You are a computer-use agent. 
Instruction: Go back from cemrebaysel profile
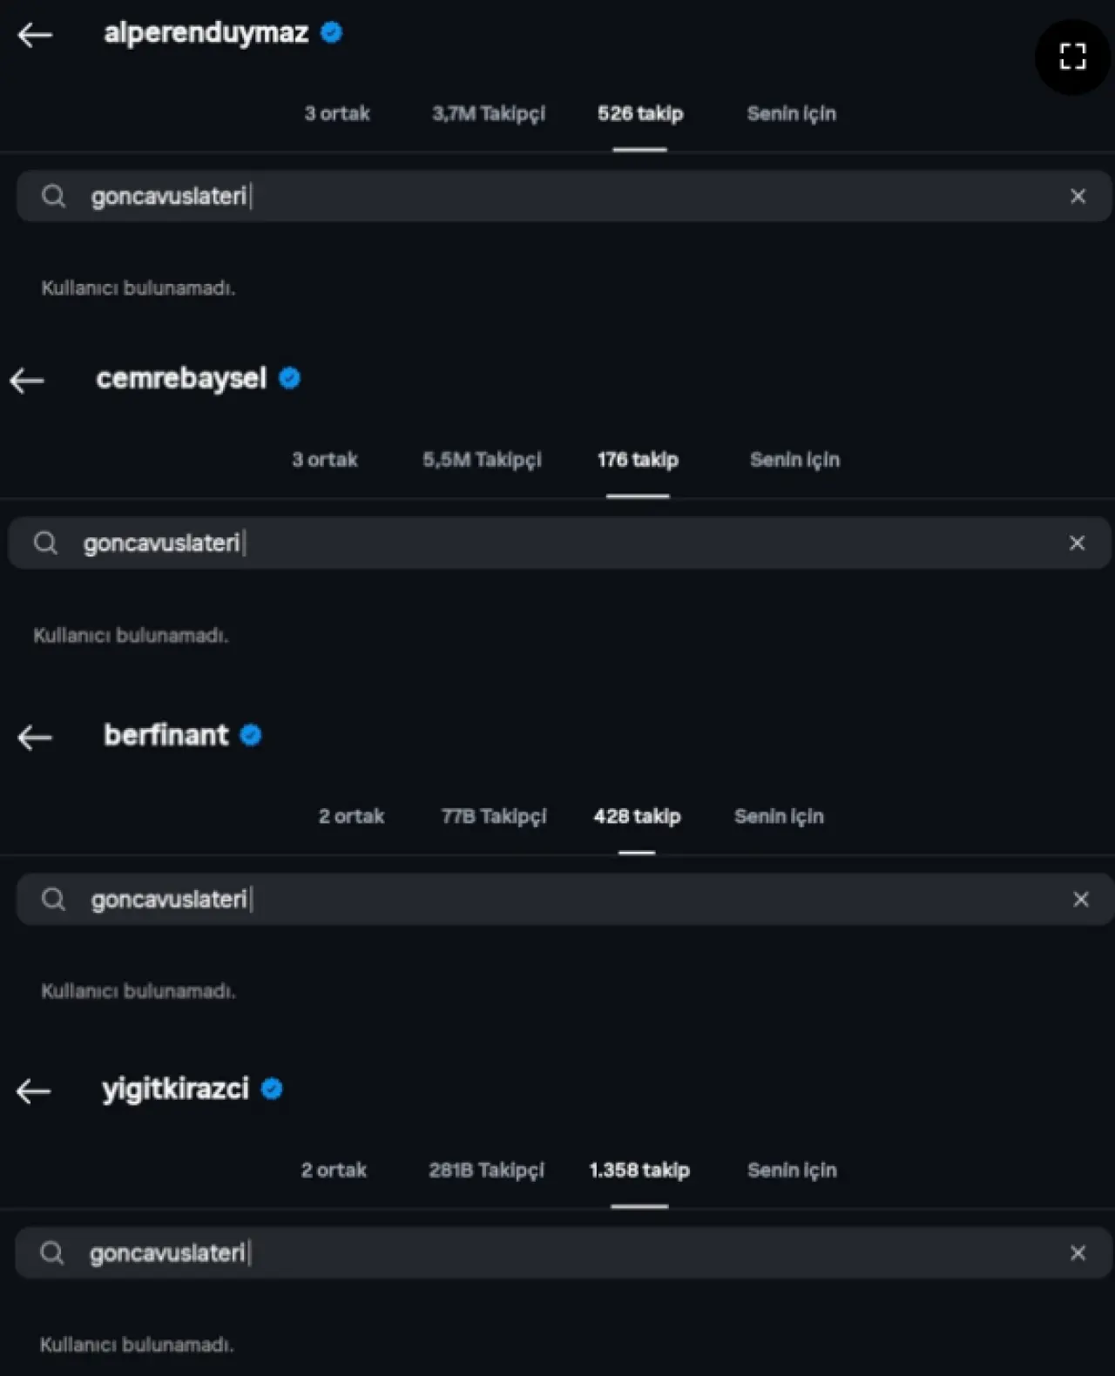pyautogui.click(x=27, y=381)
